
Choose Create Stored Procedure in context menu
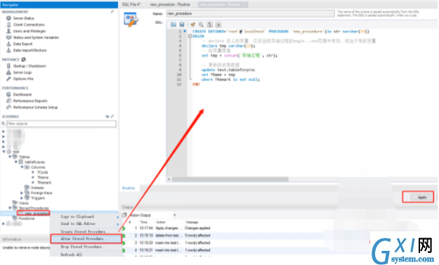tap(86, 232)
